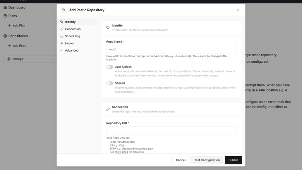The image size is (302, 170).
Task: Click the plus icon beside Add Plan
Action: point(9,26)
